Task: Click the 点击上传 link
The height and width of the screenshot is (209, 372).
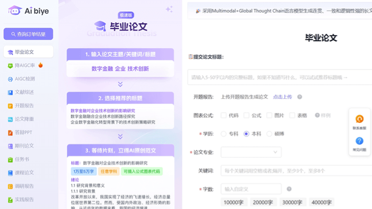Action: coord(282,97)
